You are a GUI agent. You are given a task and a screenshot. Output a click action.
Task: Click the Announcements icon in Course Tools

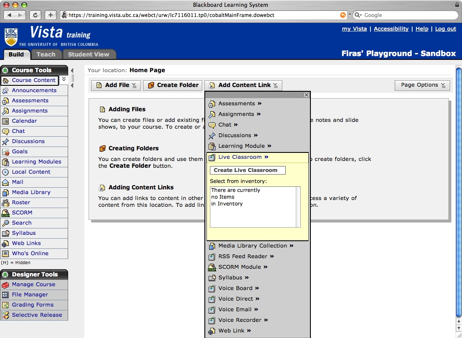click(5, 90)
